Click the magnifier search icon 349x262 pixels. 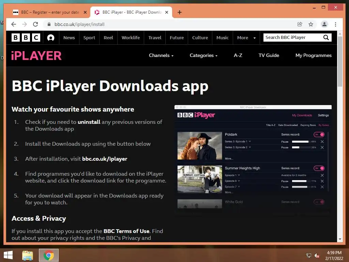coord(326,38)
